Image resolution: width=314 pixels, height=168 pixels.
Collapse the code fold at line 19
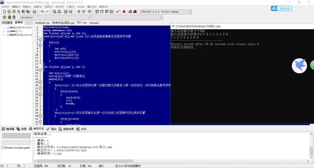tap(40, 82)
